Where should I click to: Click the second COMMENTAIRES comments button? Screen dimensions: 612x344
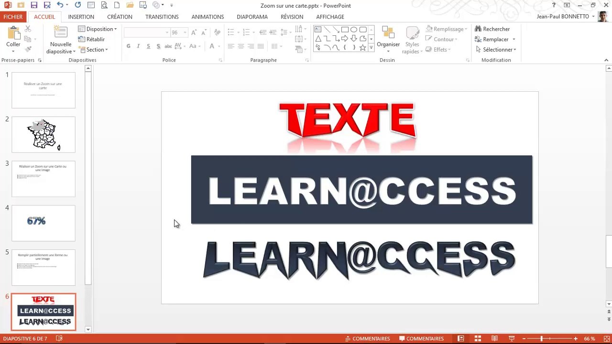(422, 339)
